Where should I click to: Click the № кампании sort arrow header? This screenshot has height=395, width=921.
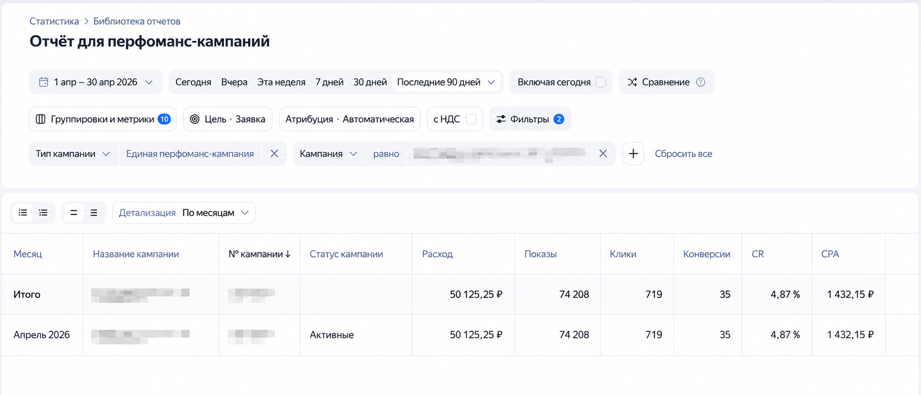260,254
